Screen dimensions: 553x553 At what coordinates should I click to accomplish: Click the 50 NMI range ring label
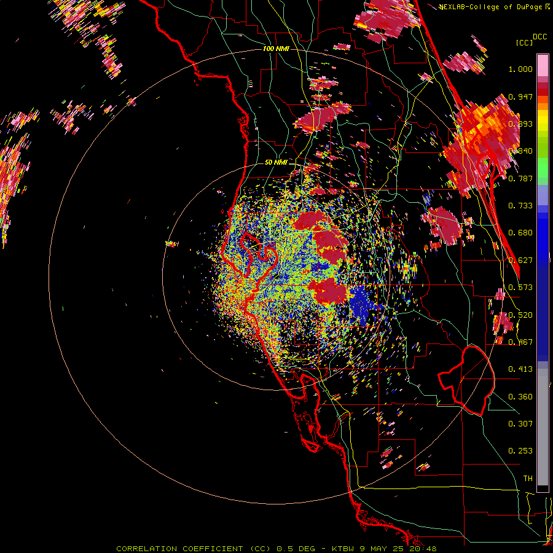[x=276, y=163]
